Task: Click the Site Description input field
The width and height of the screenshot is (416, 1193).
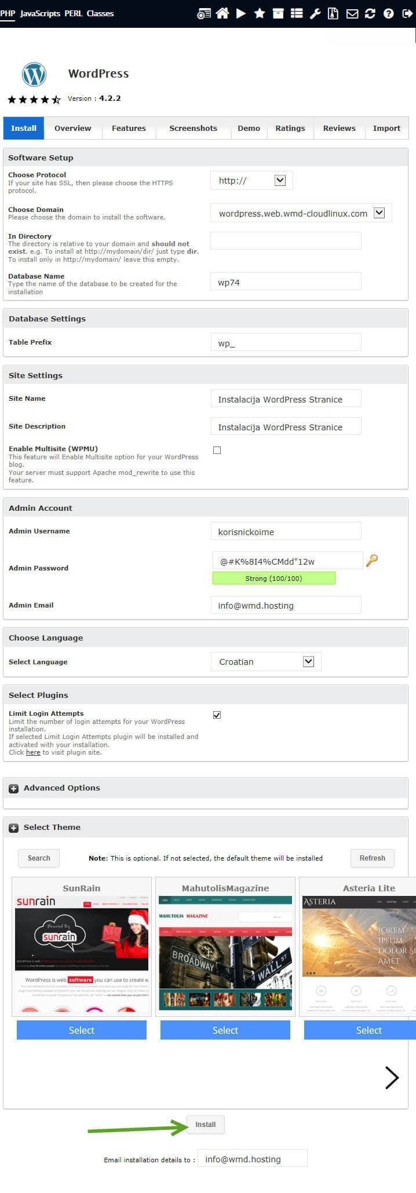Action: point(286,426)
